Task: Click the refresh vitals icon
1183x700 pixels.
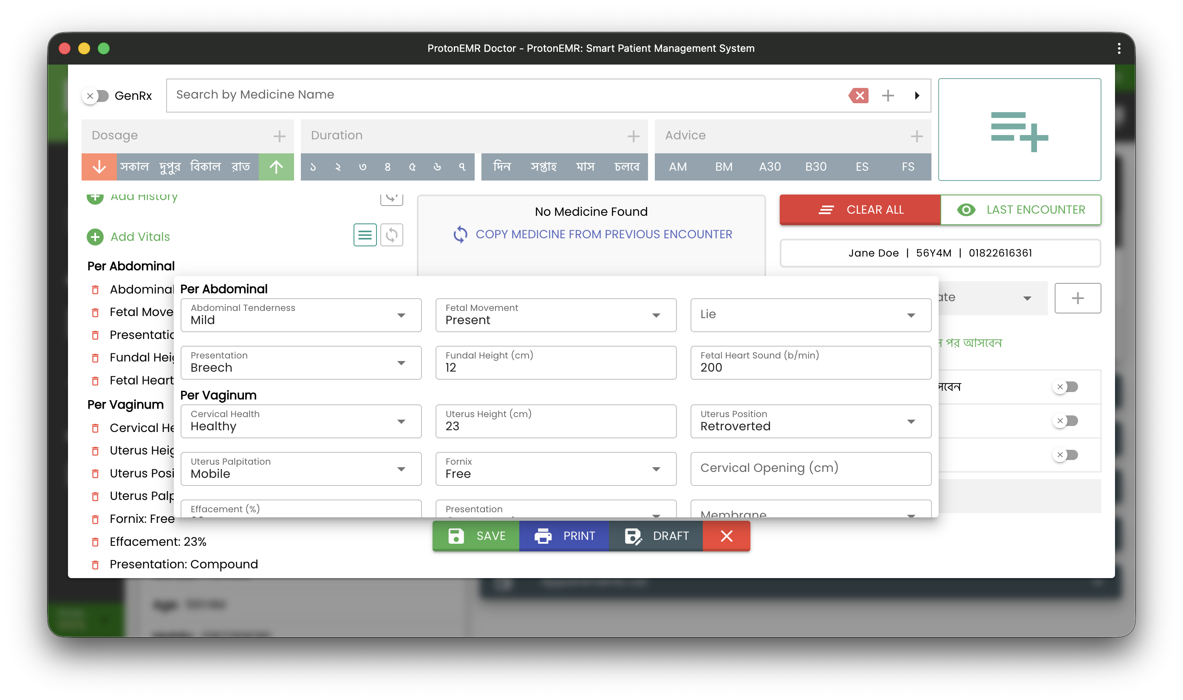Action: tap(392, 234)
